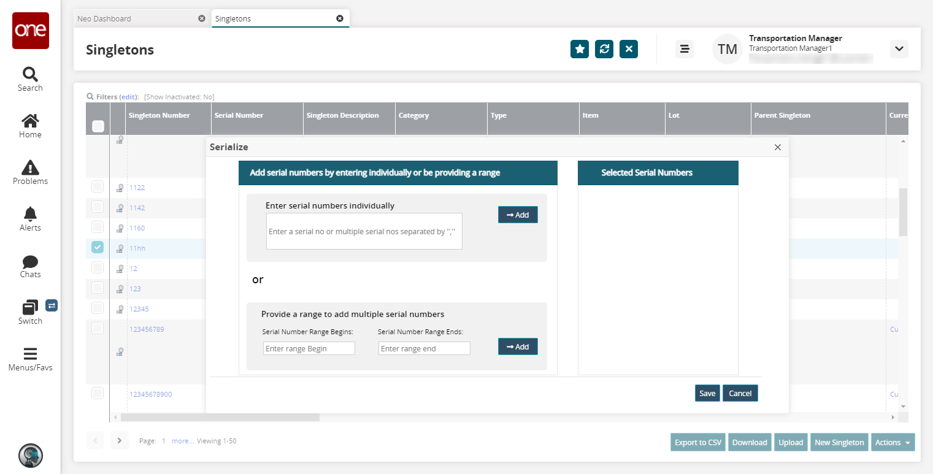Go to the previous page arrow
This screenshot has width=933, height=474.
pyautogui.click(x=95, y=440)
